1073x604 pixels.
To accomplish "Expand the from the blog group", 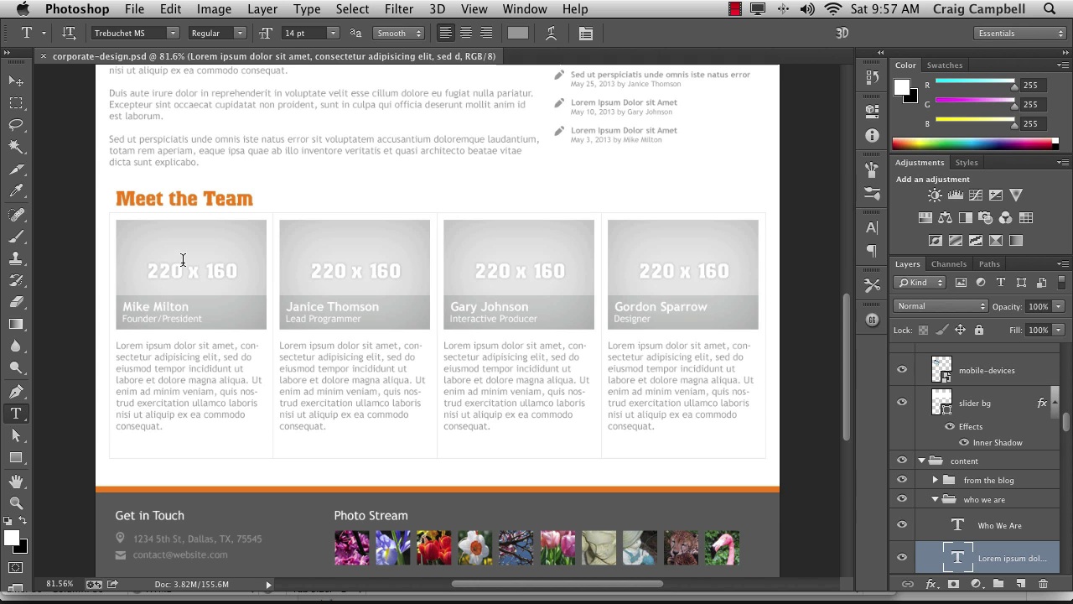I will 935,480.
